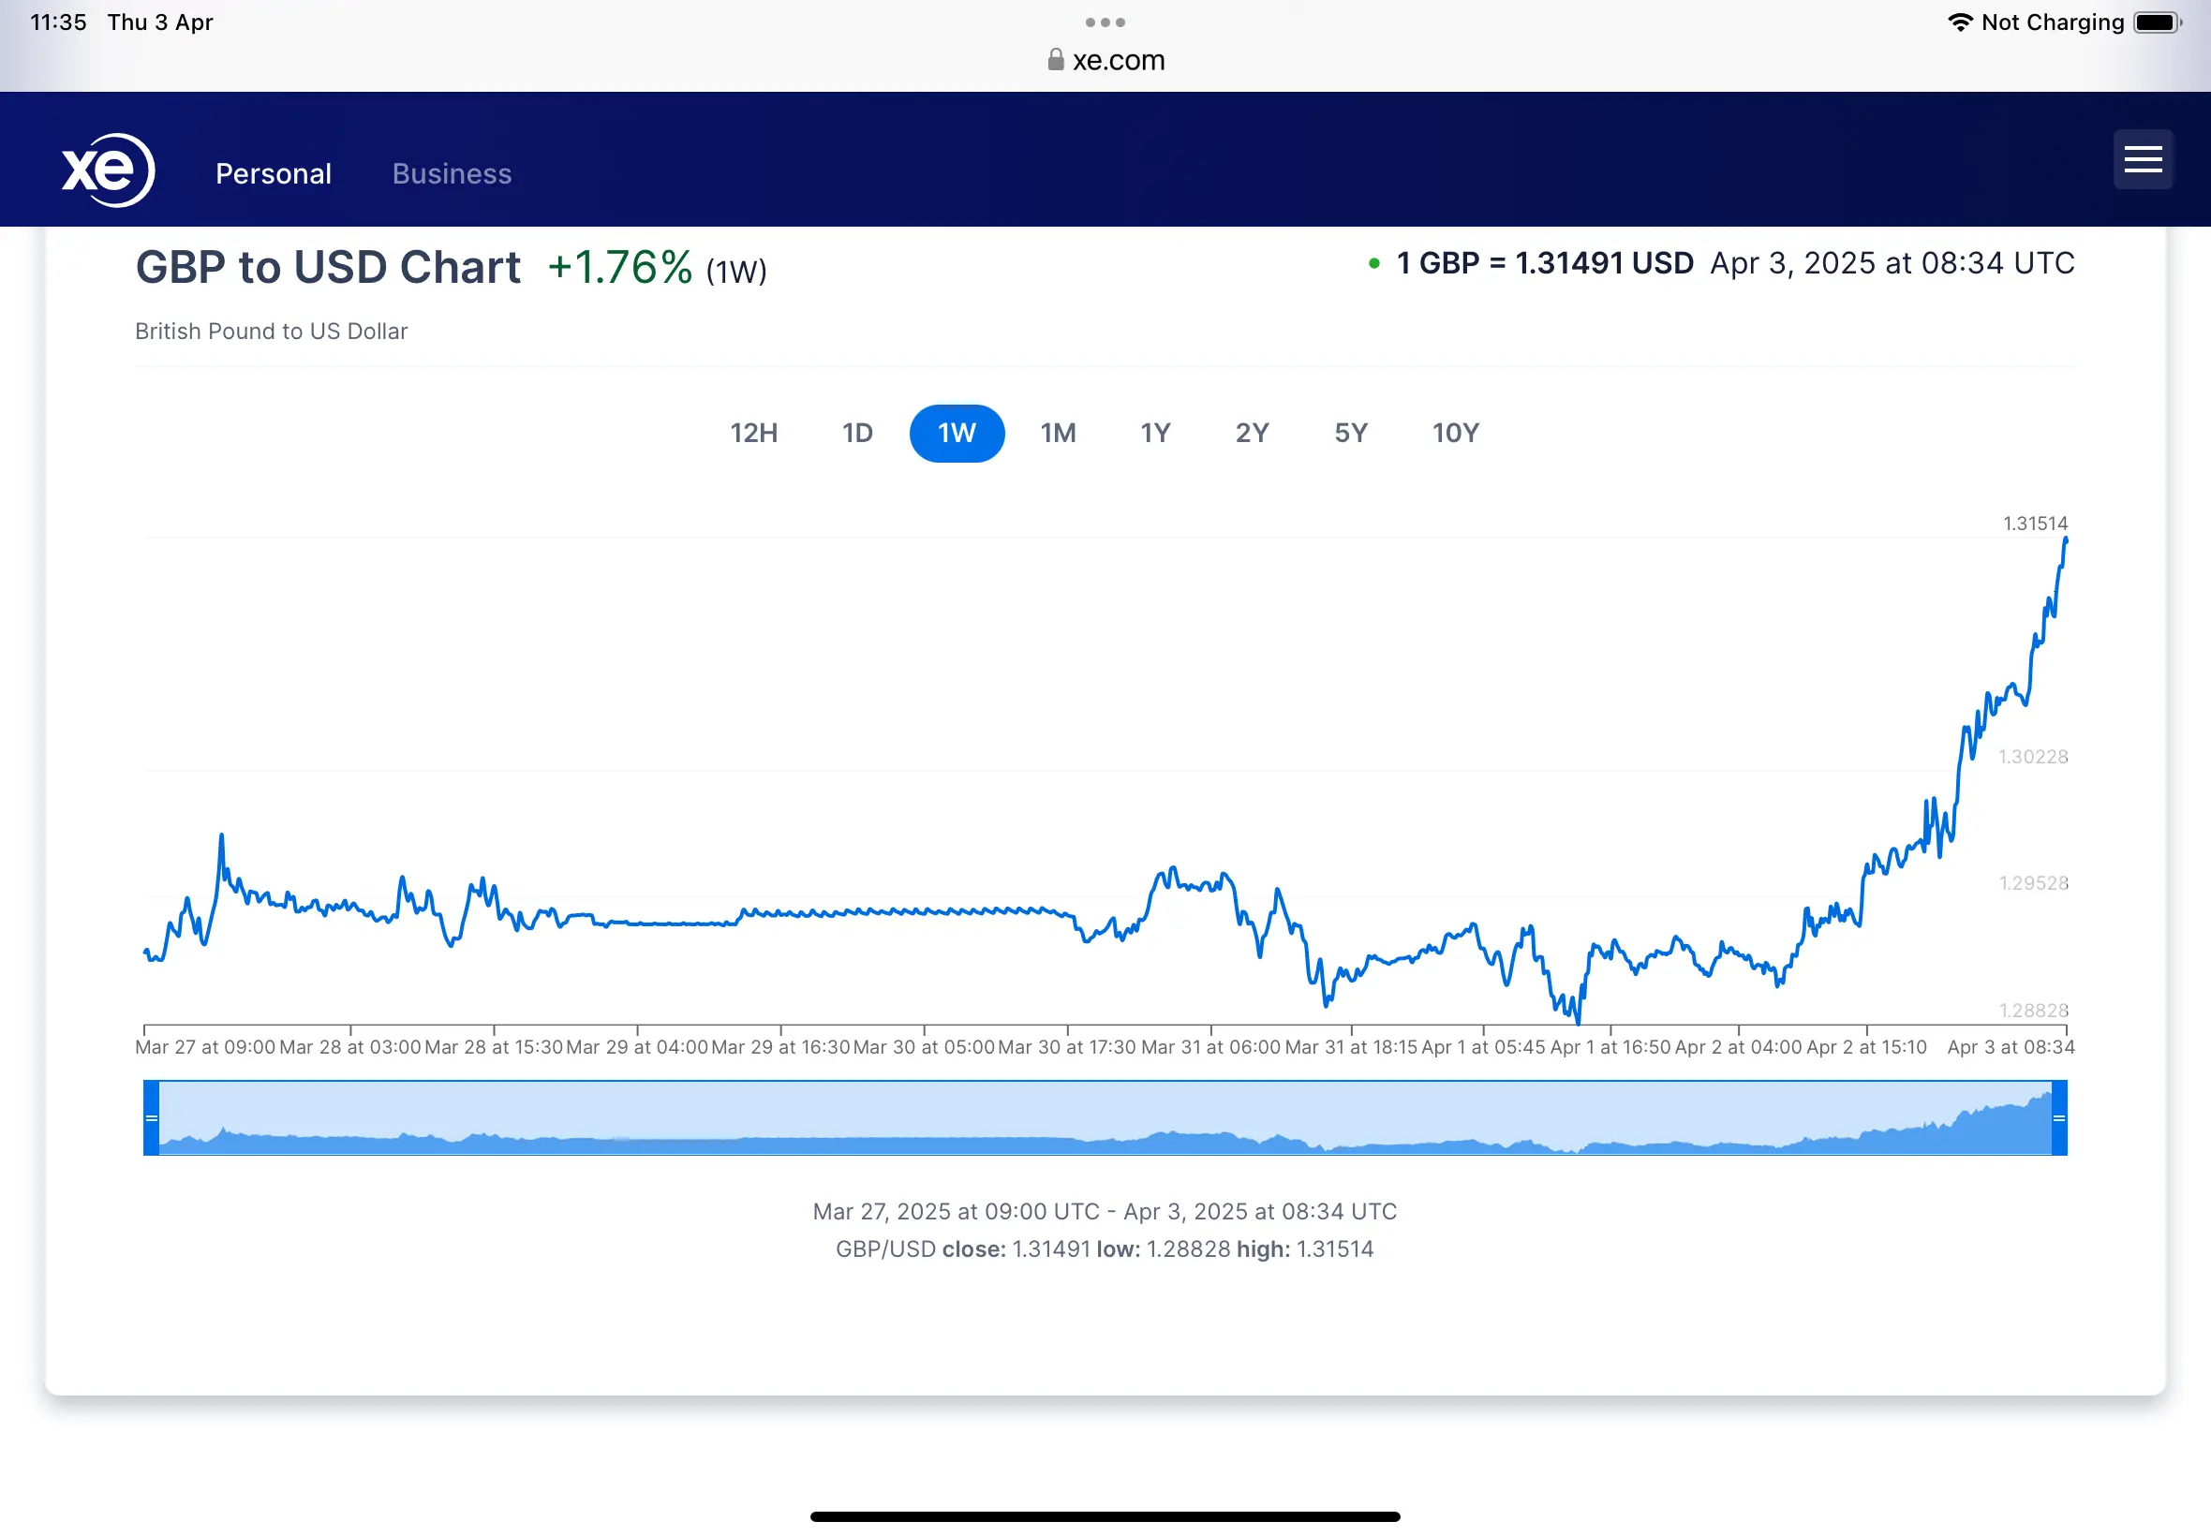The image size is (2211, 1536).
Task: Select the 12H time range
Action: coord(753,433)
